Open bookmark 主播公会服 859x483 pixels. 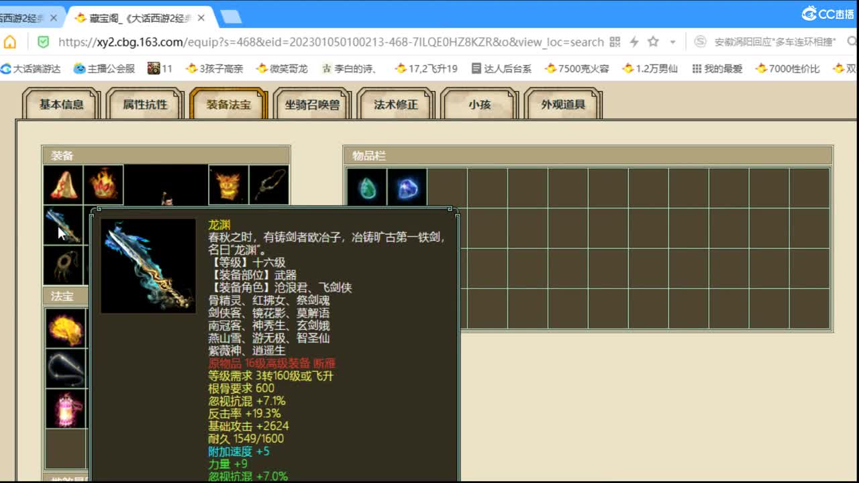click(104, 68)
